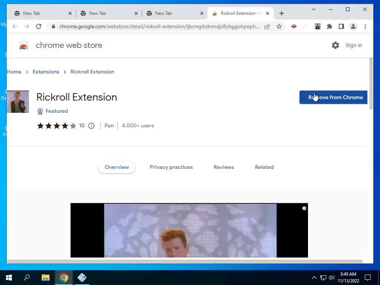Open the taskbar clock and date
This screenshot has height=285, width=380.
click(348, 278)
